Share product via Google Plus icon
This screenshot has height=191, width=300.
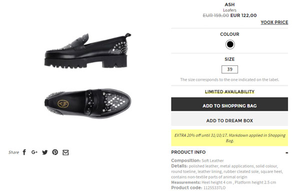point(34,152)
